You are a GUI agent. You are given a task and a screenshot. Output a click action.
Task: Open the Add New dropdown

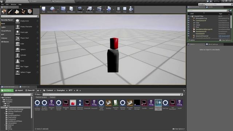click(7, 90)
